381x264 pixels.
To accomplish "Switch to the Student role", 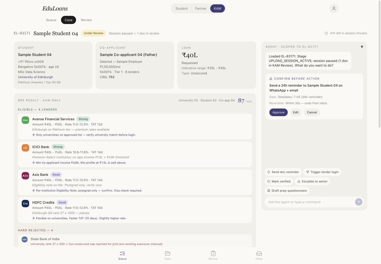I will (182, 8).
